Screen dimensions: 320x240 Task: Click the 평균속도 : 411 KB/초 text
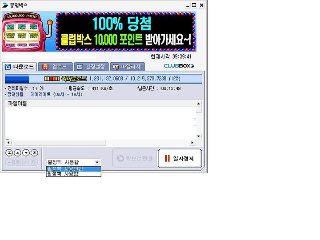click(89, 88)
